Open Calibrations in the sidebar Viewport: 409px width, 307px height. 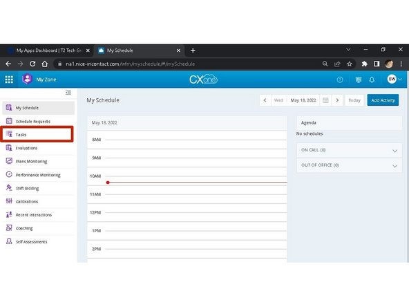39,201
